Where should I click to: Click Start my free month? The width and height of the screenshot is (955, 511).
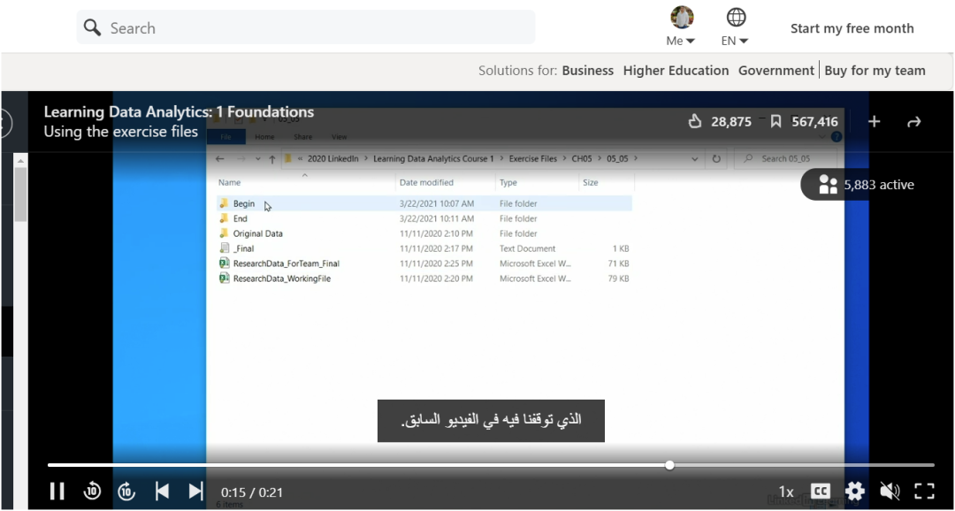pyautogui.click(x=852, y=28)
